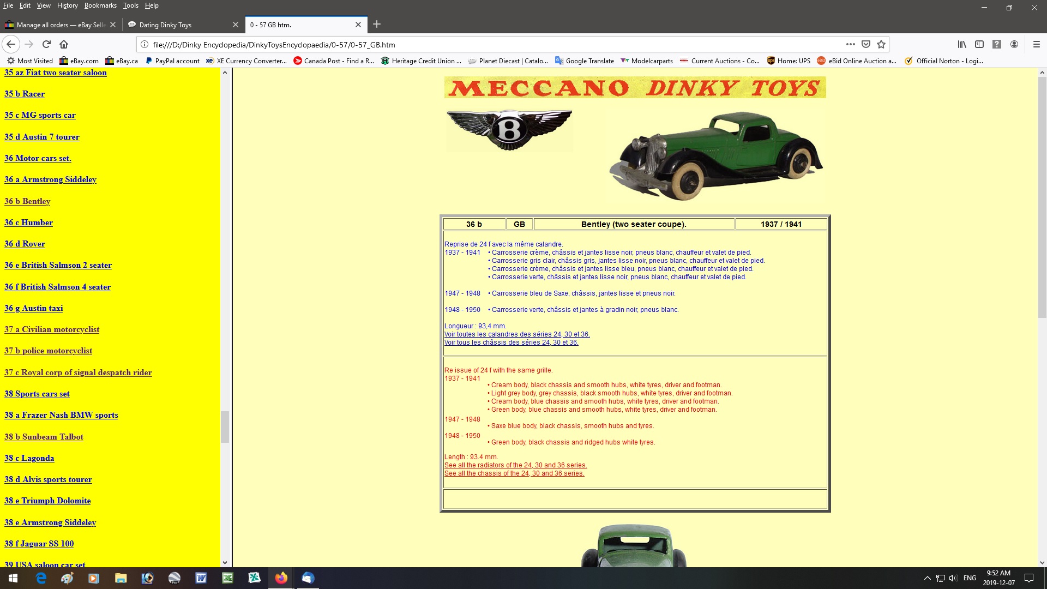Viewport: 1047px width, 589px height.
Task: Bookmark this page with star icon
Action: pos(881,44)
